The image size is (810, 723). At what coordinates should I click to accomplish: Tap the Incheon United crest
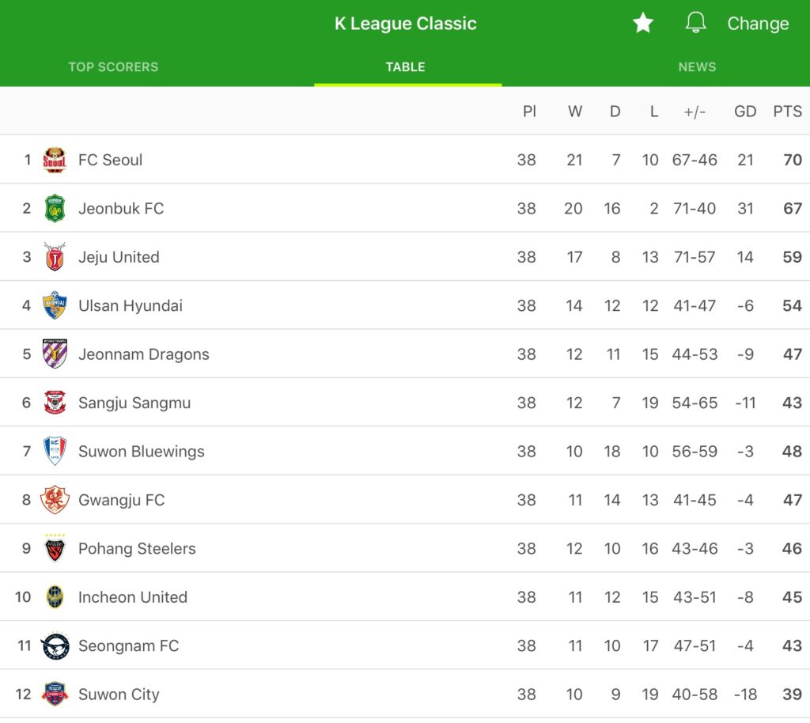click(x=55, y=597)
